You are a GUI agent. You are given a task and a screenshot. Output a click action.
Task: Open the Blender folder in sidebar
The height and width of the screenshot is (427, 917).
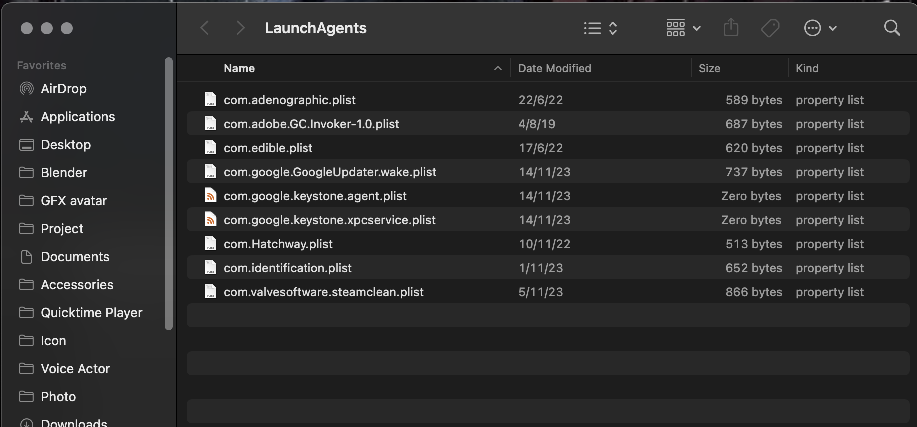pyautogui.click(x=64, y=173)
